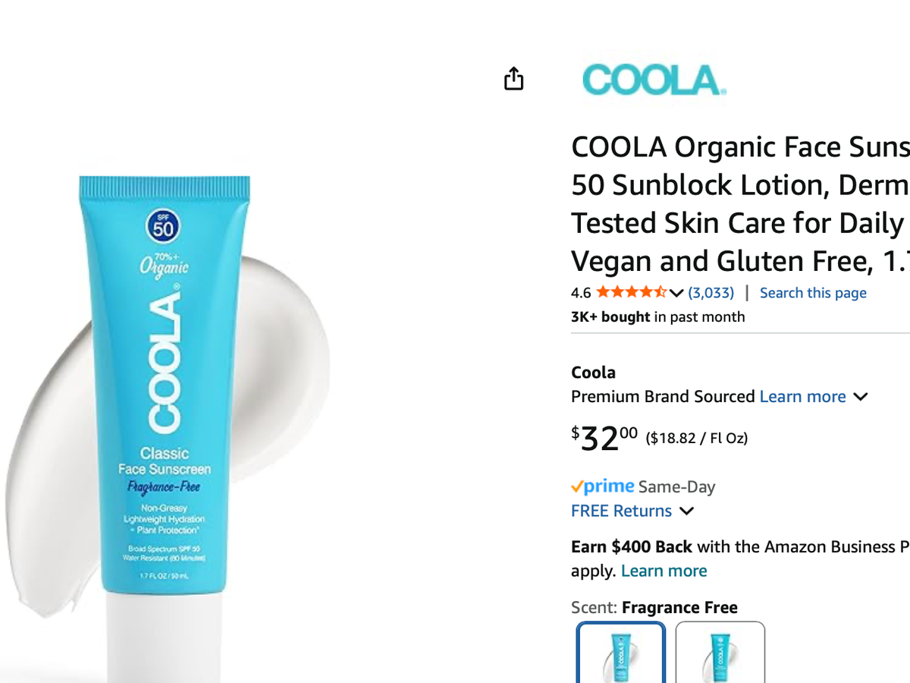This screenshot has height=683, width=910.
Task: Click the $18.82 per Fl Oz unit price
Action: point(696,438)
